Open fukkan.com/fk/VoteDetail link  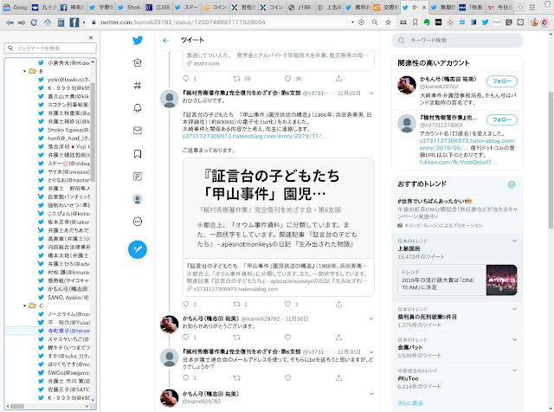coord(458,162)
